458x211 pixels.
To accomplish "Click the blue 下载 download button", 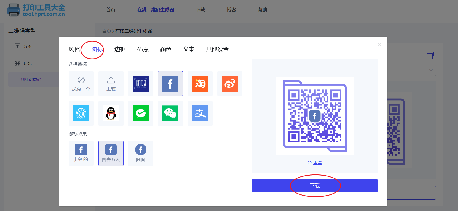I will [x=315, y=186].
